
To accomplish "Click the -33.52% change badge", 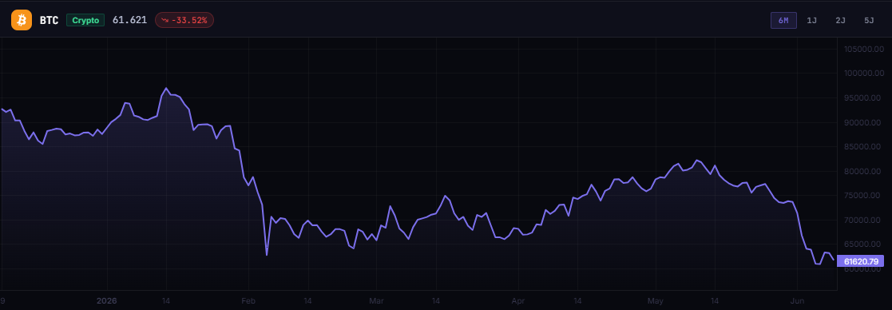I will [x=184, y=20].
